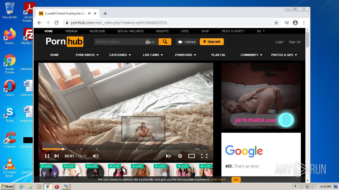The height and width of the screenshot is (190, 339).
Task: Open SEXUAL WELLNESS in the top bar
Action: point(131,31)
